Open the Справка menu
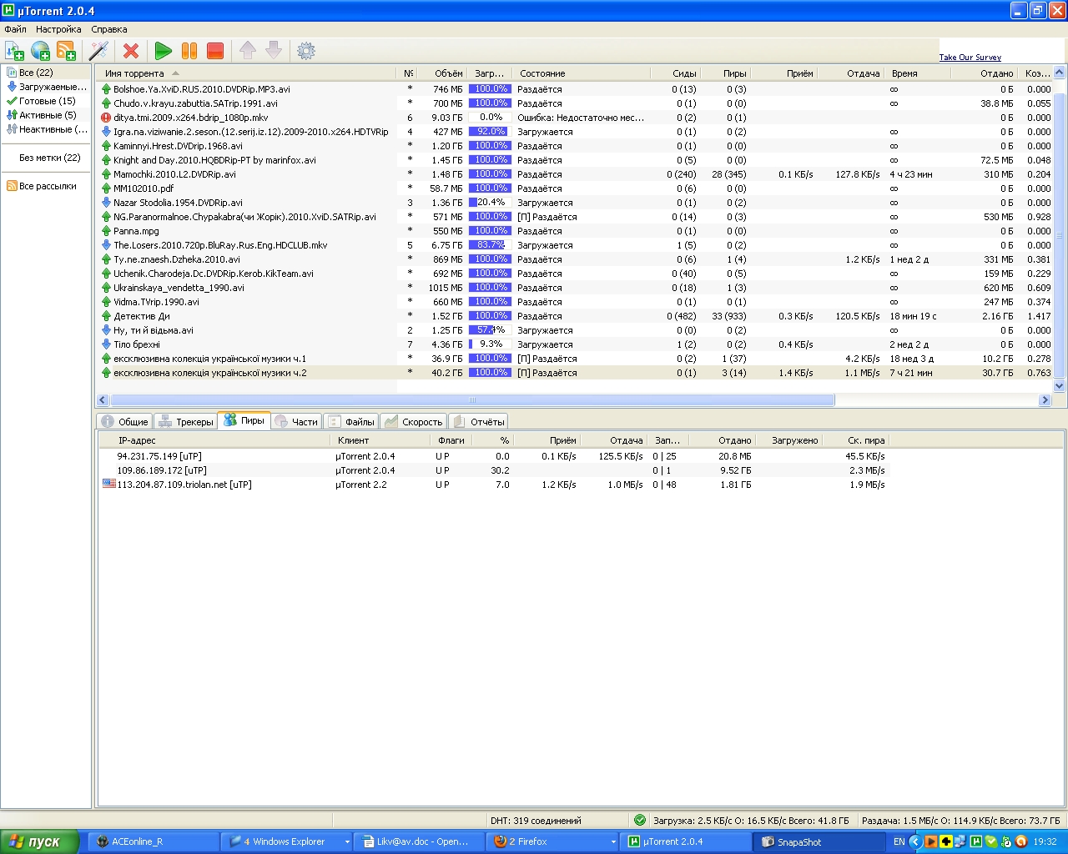The image size is (1068, 854). point(109,29)
